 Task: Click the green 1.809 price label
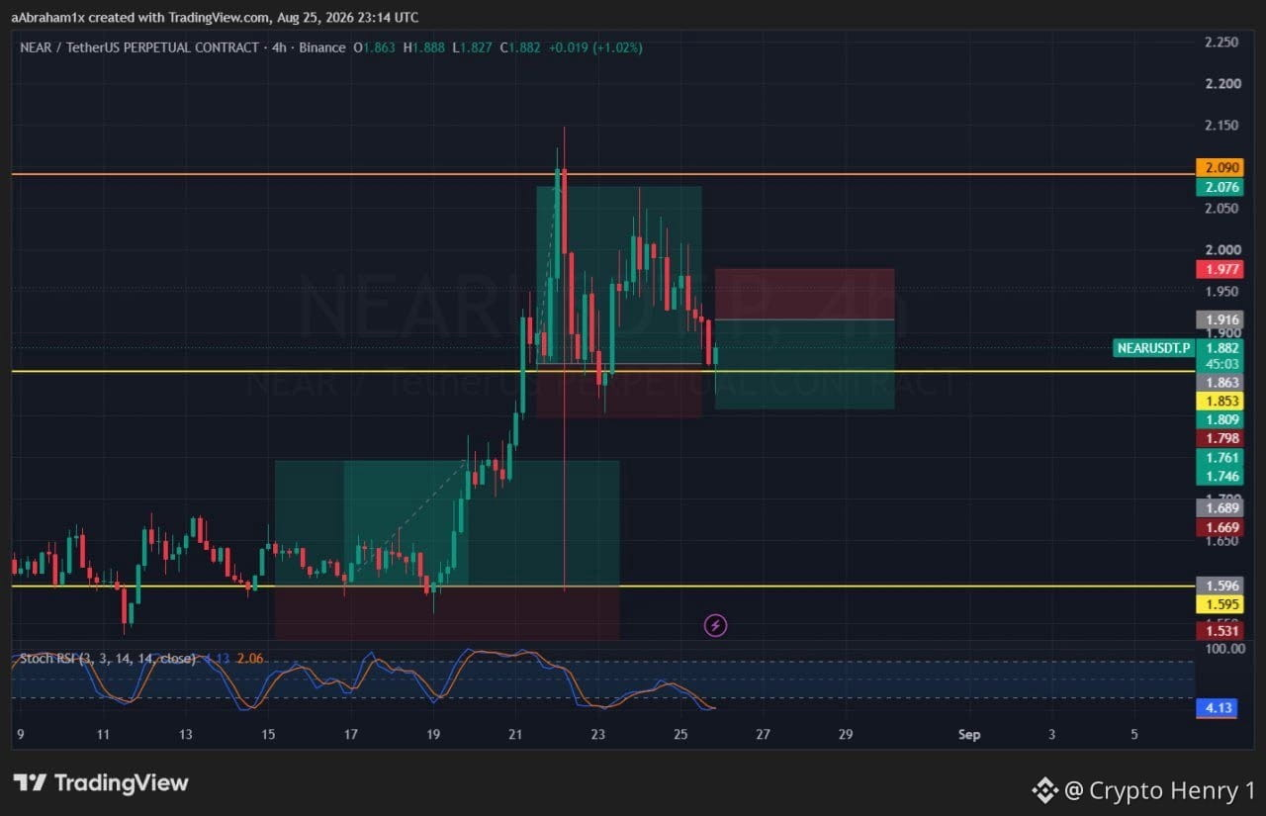click(1218, 419)
